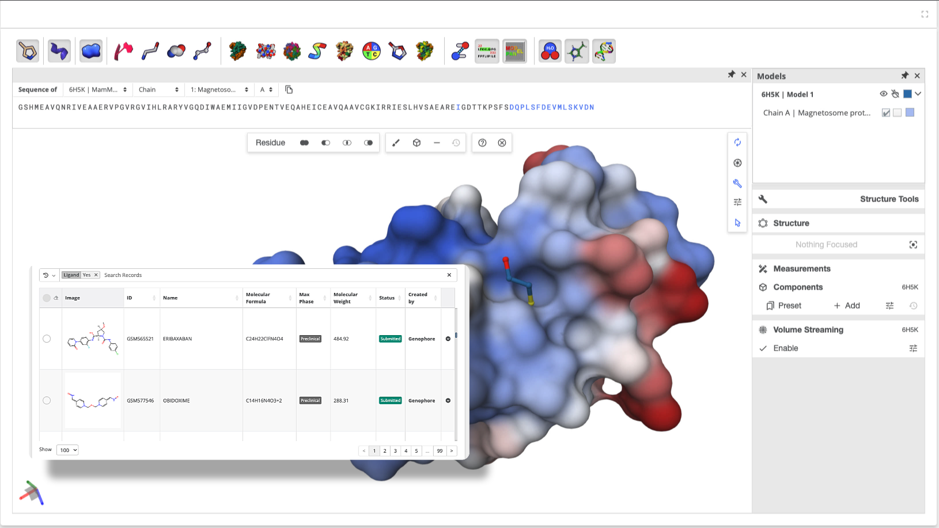Click the Add button under Components

847,305
